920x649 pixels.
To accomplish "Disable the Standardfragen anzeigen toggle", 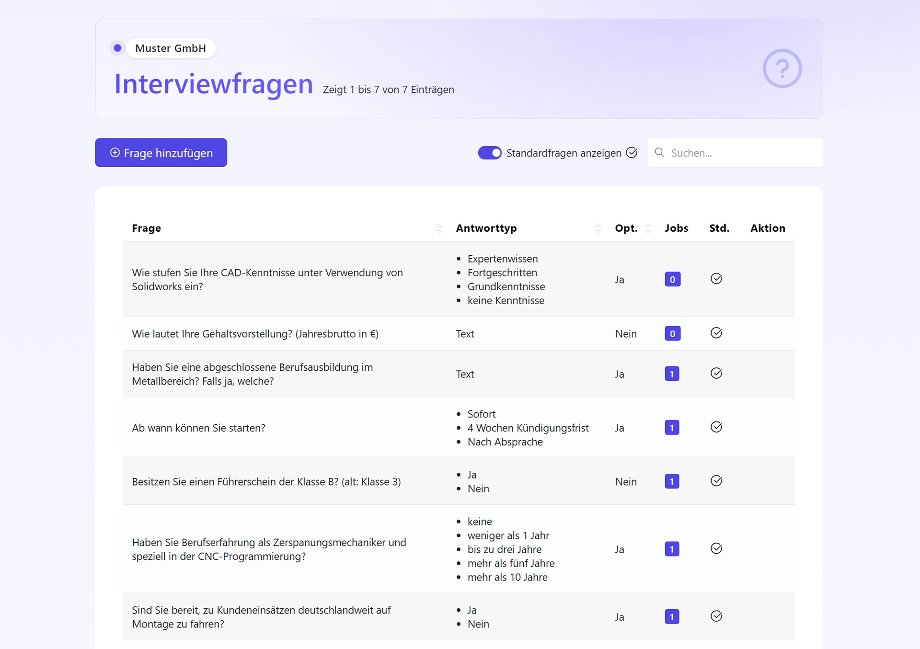I will point(490,152).
